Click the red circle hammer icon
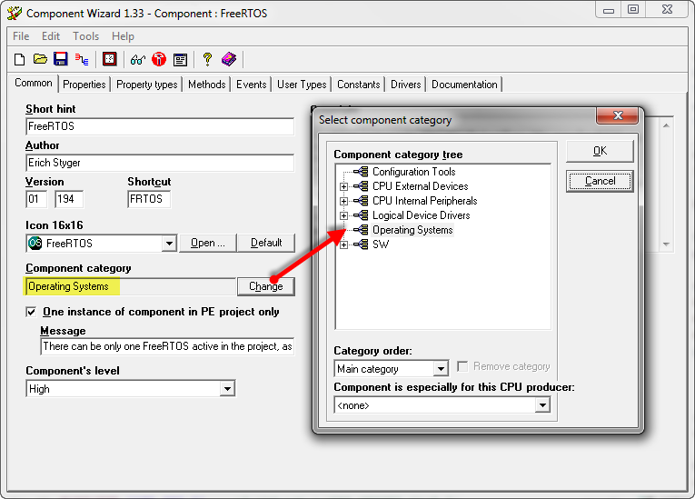The image size is (695, 499). (x=159, y=59)
